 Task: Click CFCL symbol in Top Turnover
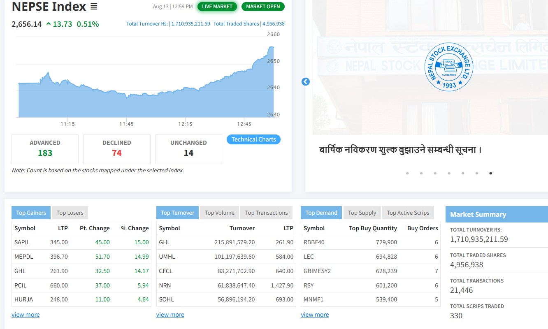(x=166, y=271)
